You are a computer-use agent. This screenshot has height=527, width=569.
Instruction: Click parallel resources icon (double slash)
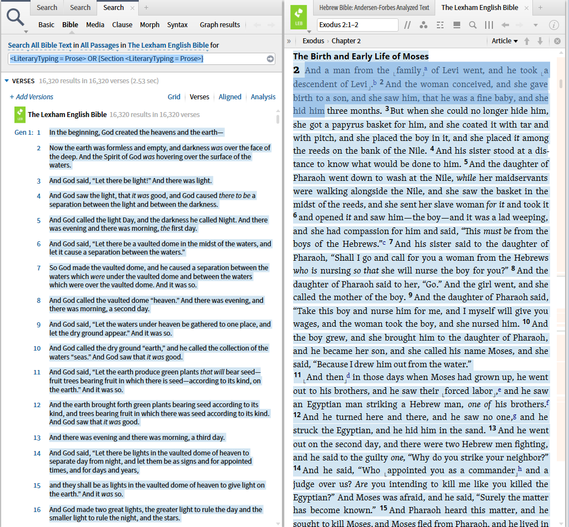[x=407, y=25]
